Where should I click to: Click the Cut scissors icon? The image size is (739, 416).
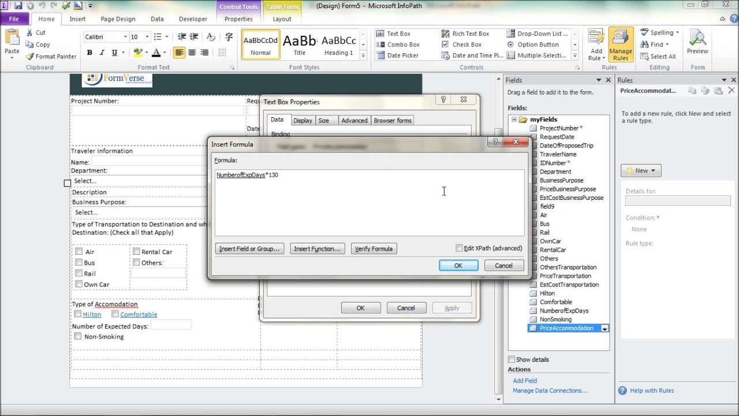29,33
